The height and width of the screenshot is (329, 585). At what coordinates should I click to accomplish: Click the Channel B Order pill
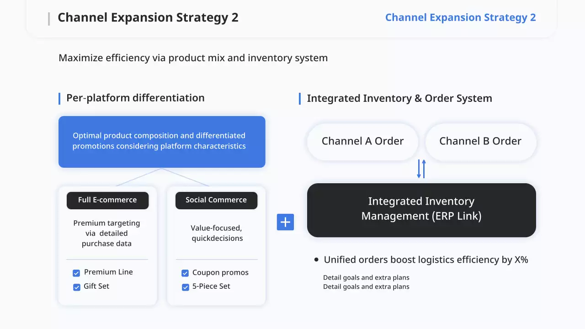pyautogui.click(x=480, y=141)
